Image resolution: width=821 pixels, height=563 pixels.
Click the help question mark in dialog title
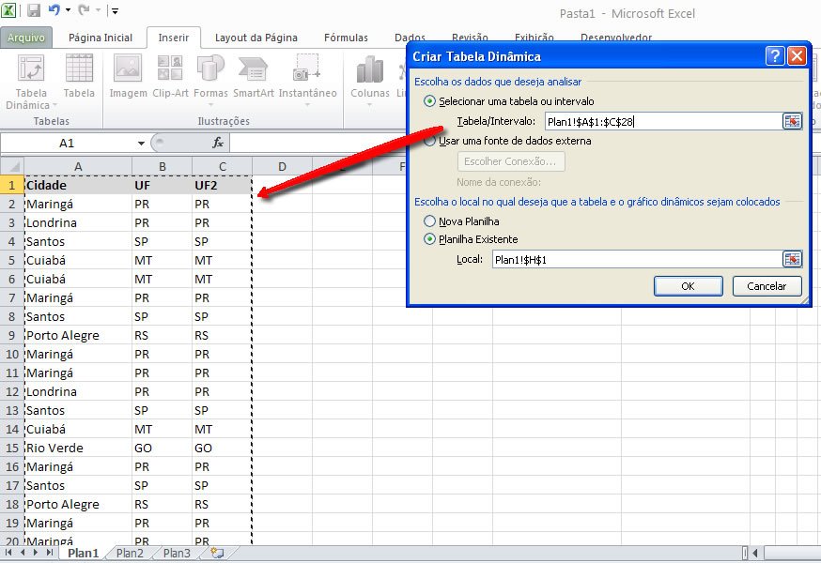point(775,56)
